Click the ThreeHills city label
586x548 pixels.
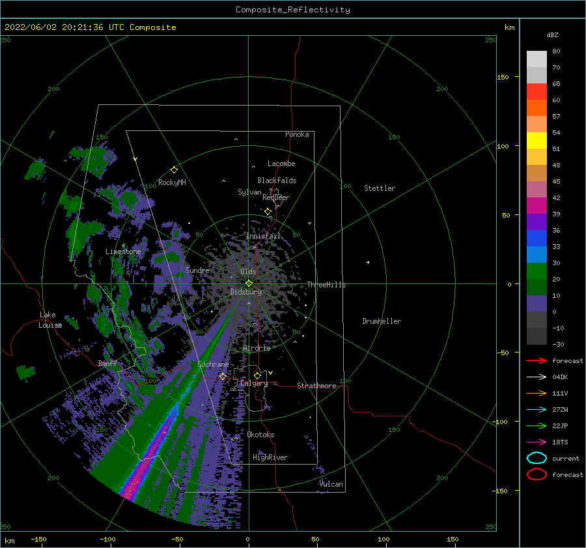coord(327,285)
